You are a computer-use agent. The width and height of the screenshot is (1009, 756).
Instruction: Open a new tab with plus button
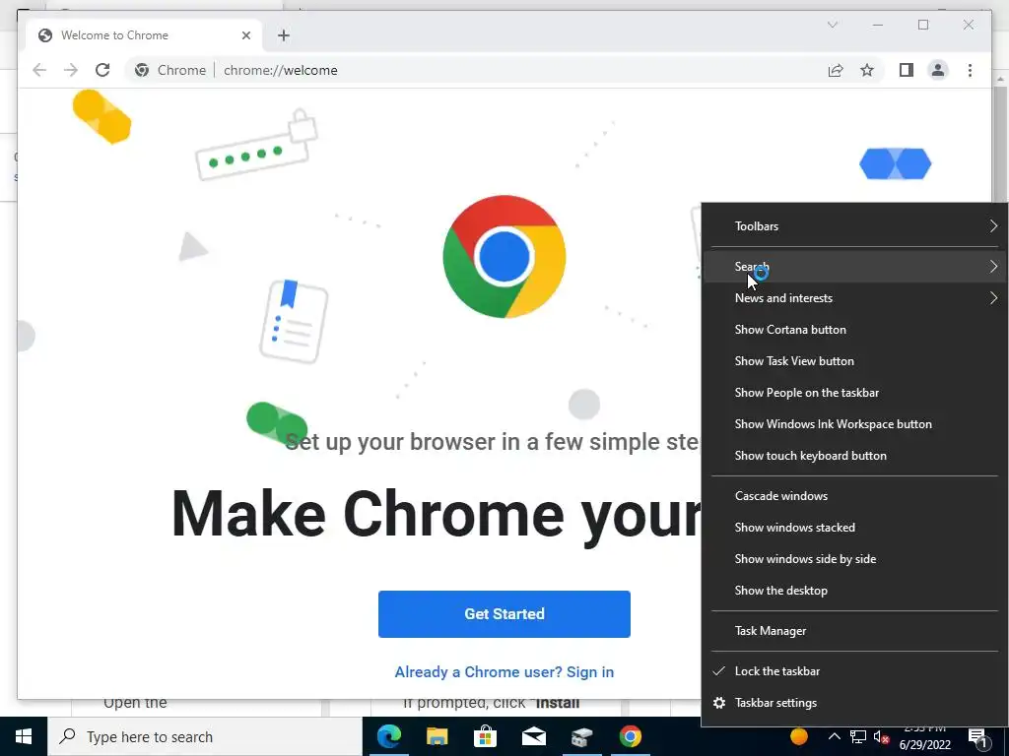tap(284, 35)
